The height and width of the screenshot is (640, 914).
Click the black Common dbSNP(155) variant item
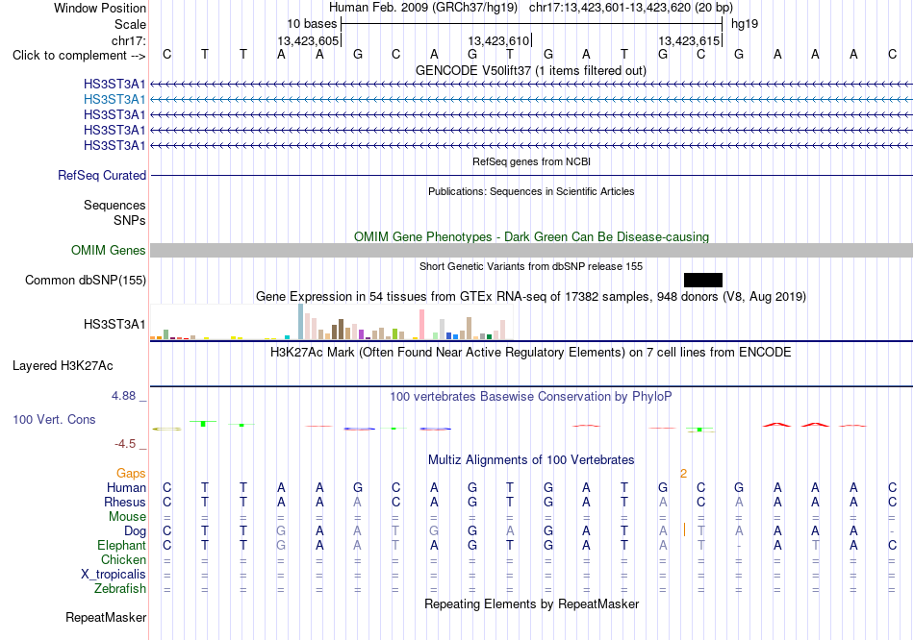click(x=703, y=280)
